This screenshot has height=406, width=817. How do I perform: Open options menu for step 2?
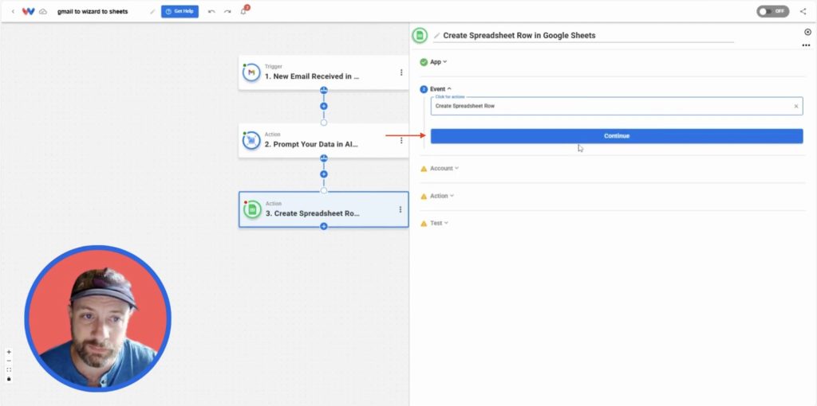401,140
